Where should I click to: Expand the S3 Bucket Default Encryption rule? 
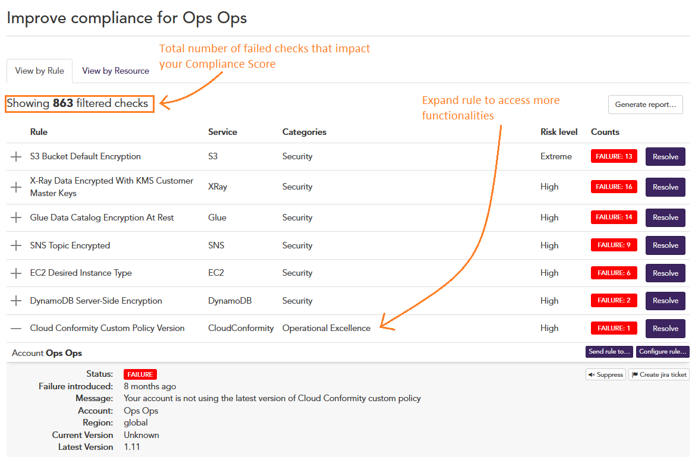pos(16,157)
